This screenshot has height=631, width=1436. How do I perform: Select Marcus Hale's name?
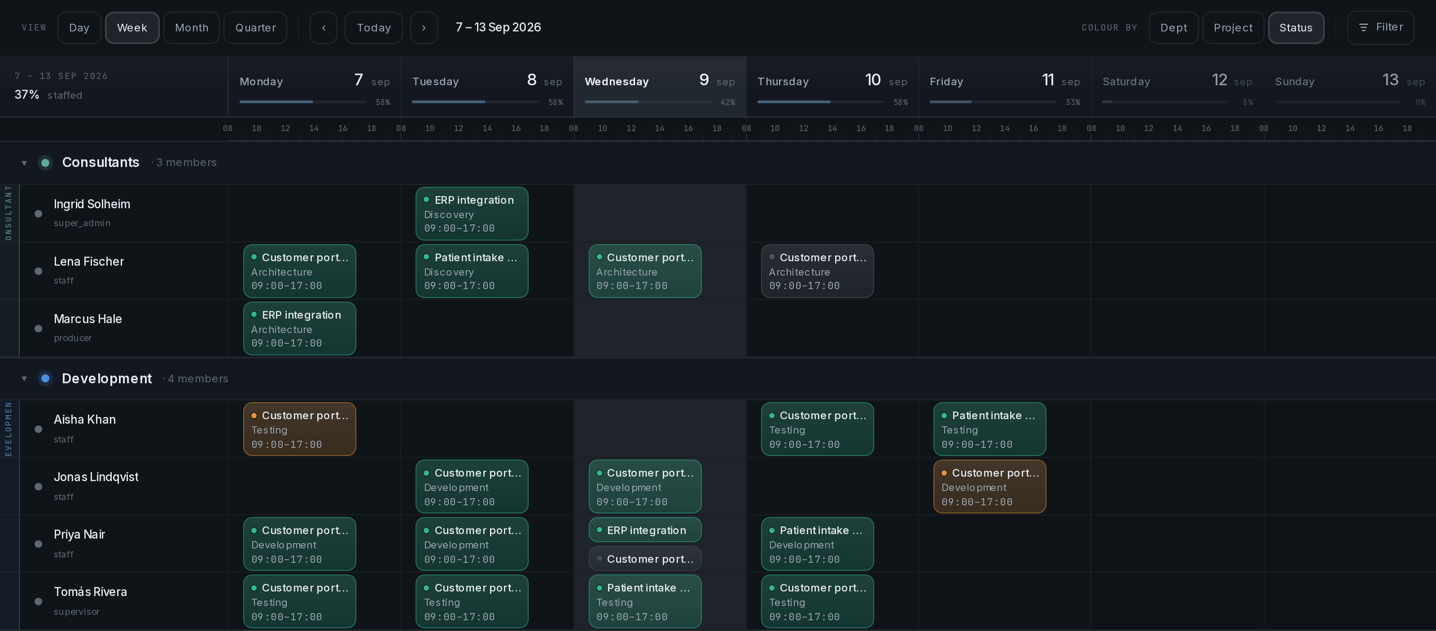(88, 319)
